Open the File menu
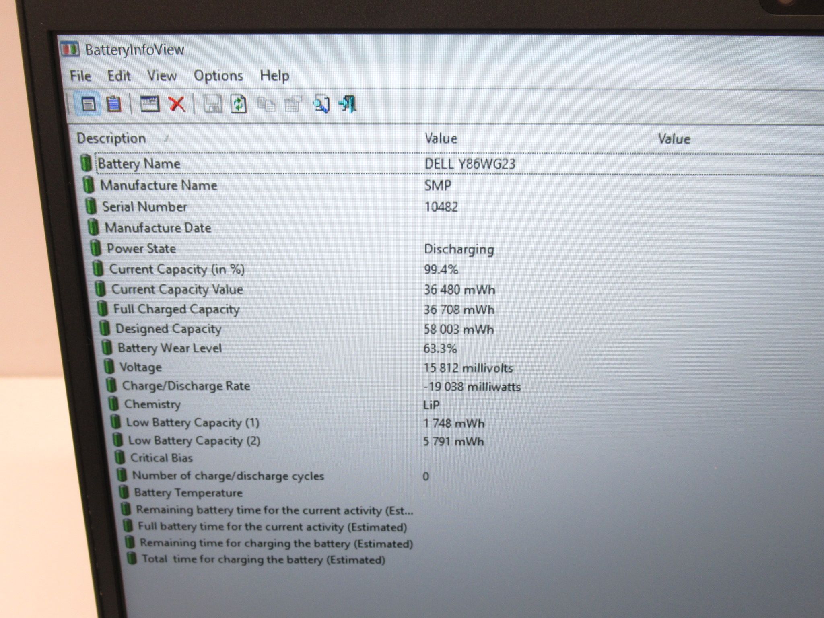The height and width of the screenshot is (618, 824). coord(80,76)
